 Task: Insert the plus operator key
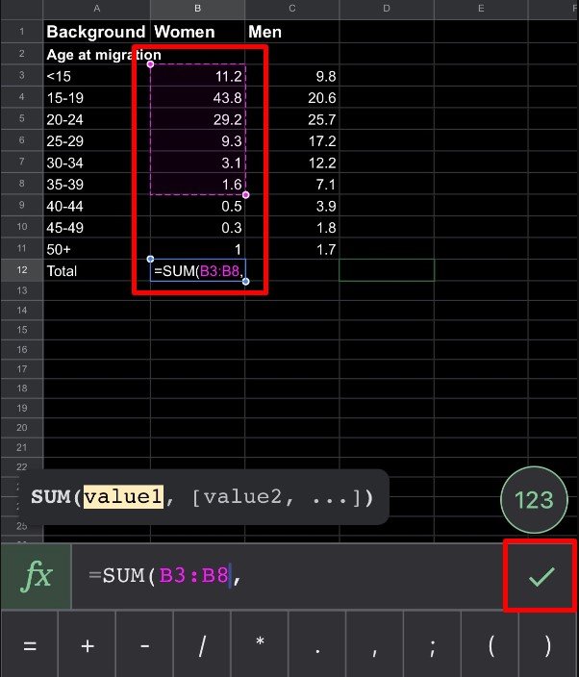87,645
